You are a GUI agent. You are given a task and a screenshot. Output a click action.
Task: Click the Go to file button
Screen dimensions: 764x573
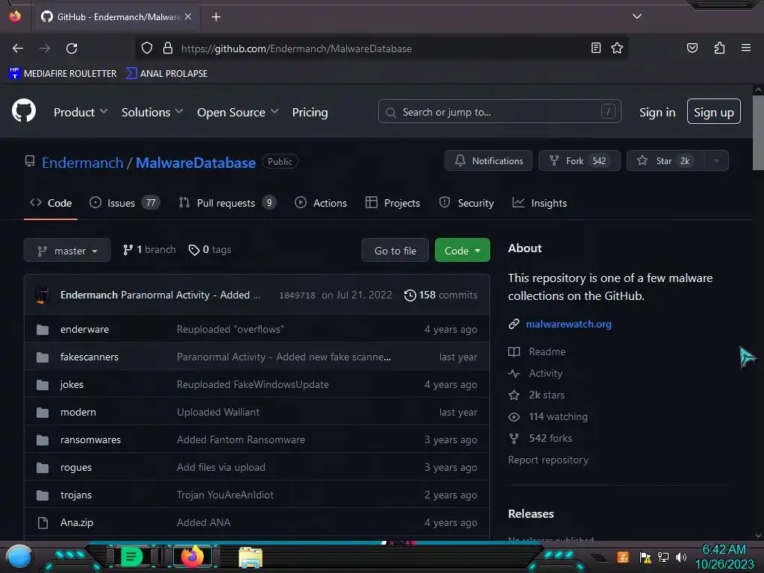[395, 251]
